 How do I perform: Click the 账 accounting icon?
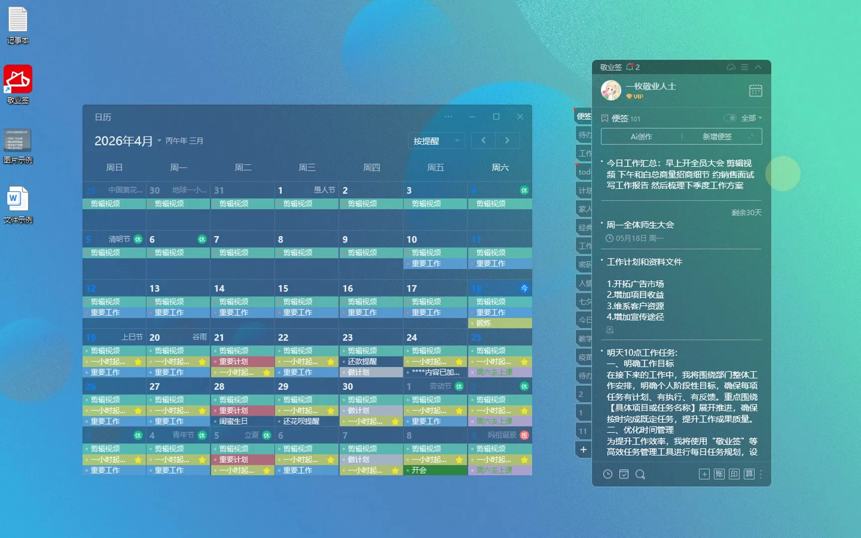coord(719,474)
